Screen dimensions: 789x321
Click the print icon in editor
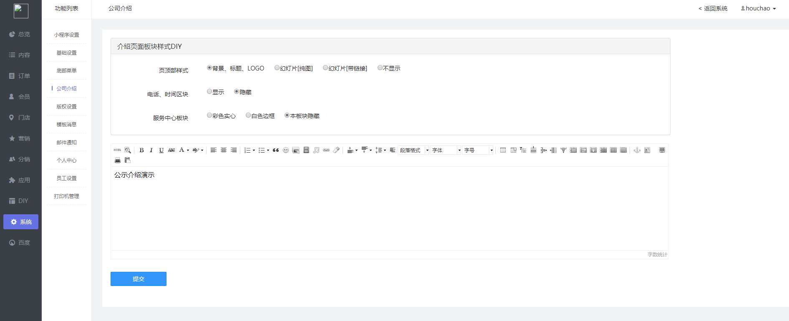click(118, 160)
